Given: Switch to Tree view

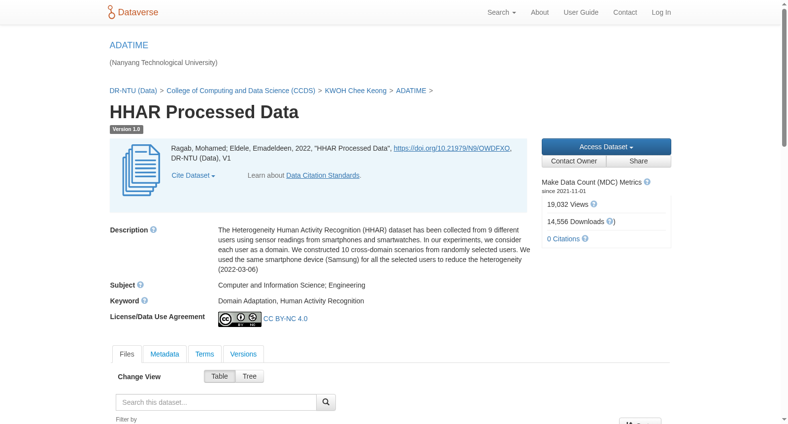Looking at the screenshot, I should (250, 376).
